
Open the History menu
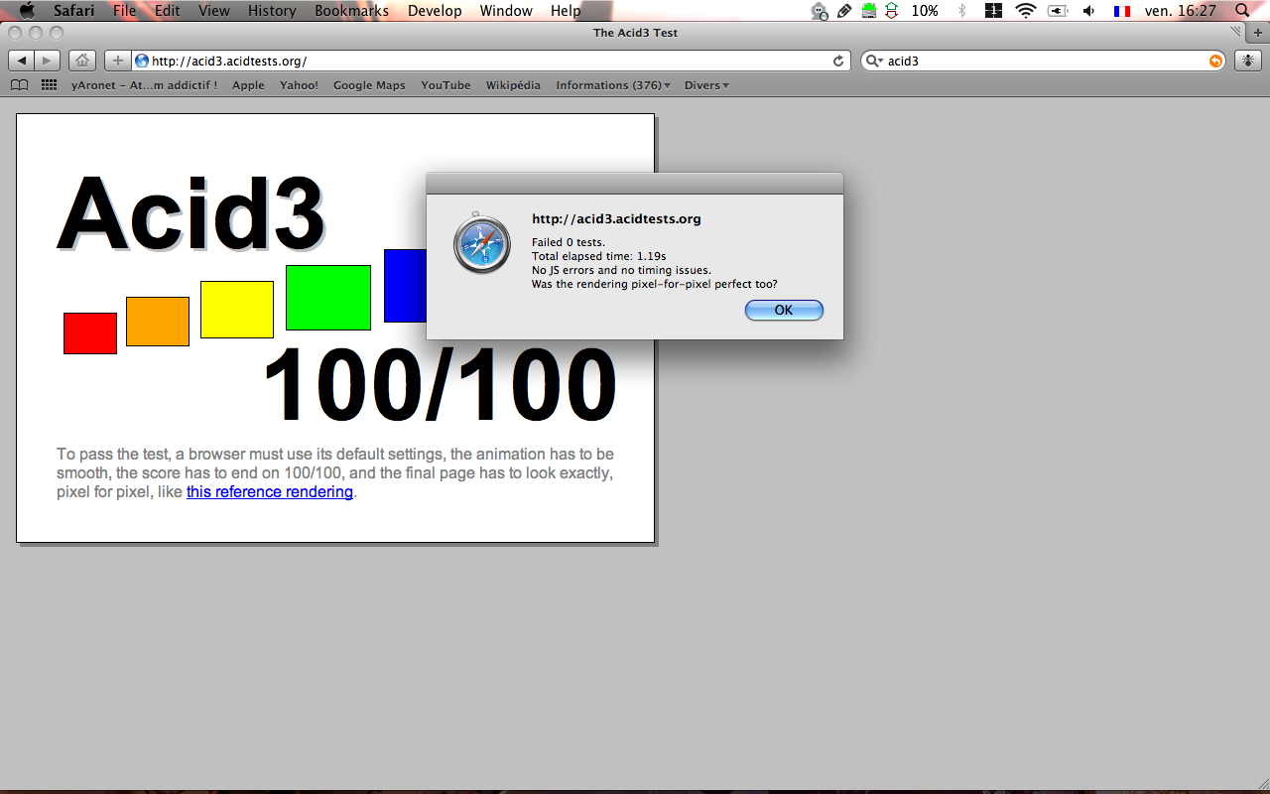click(272, 11)
